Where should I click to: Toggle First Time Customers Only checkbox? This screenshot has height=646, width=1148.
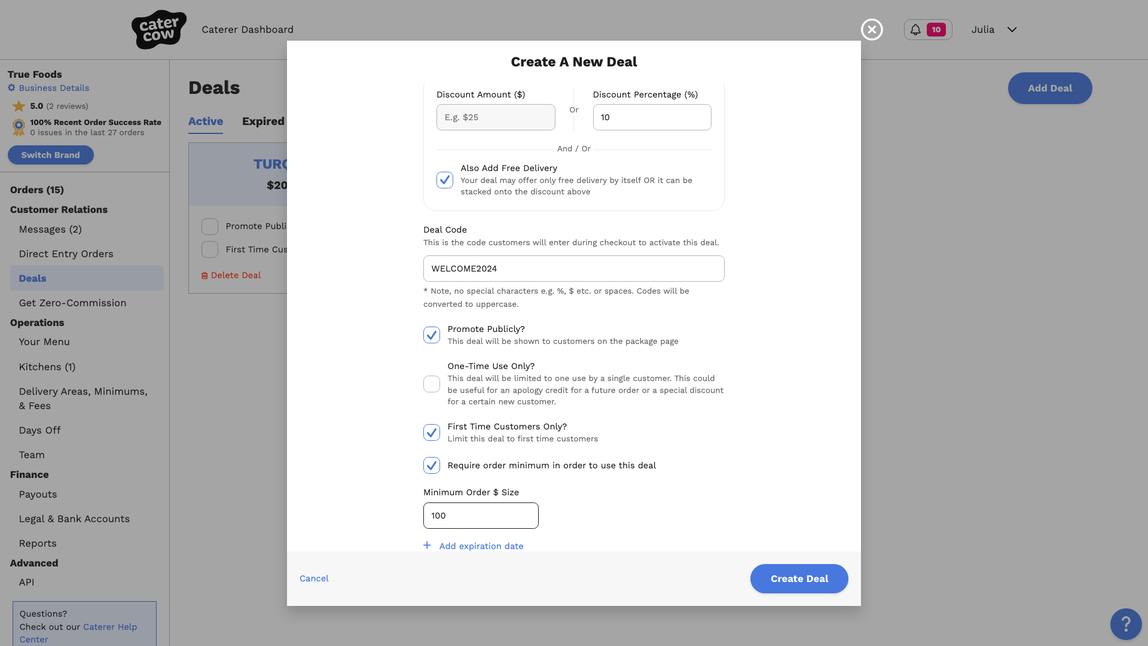coord(432,432)
